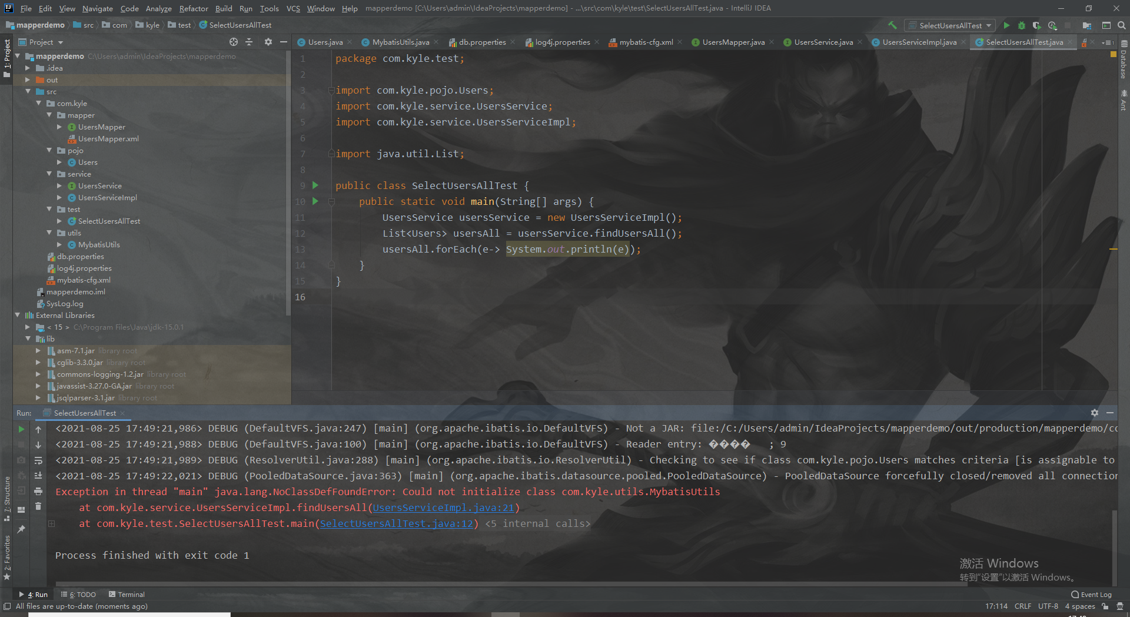
Task: Hide the Run tool window
Action: (1110, 413)
